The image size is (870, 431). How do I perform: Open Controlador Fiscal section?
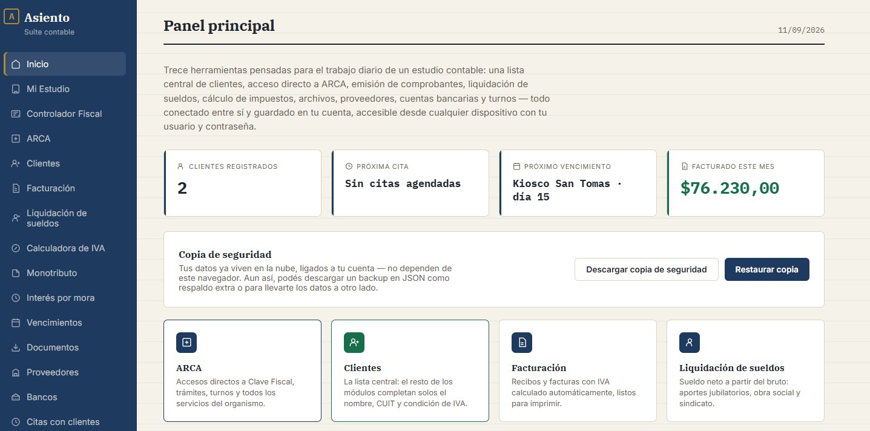pyautogui.click(x=65, y=114)
